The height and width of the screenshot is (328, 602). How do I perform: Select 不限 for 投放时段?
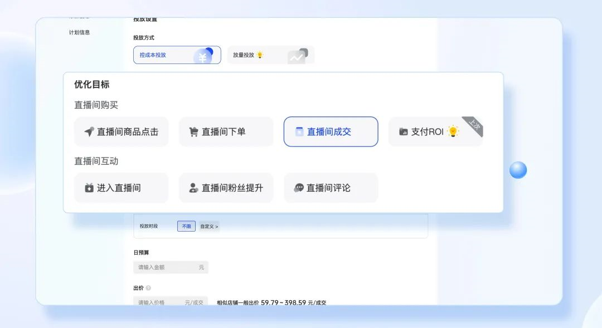[186, 226]
